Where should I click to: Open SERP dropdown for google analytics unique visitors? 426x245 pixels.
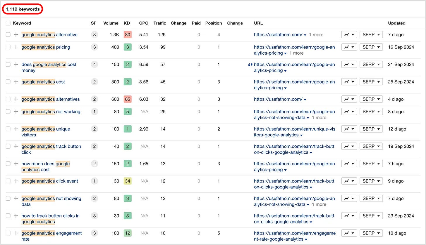click(x=371, y=129)
